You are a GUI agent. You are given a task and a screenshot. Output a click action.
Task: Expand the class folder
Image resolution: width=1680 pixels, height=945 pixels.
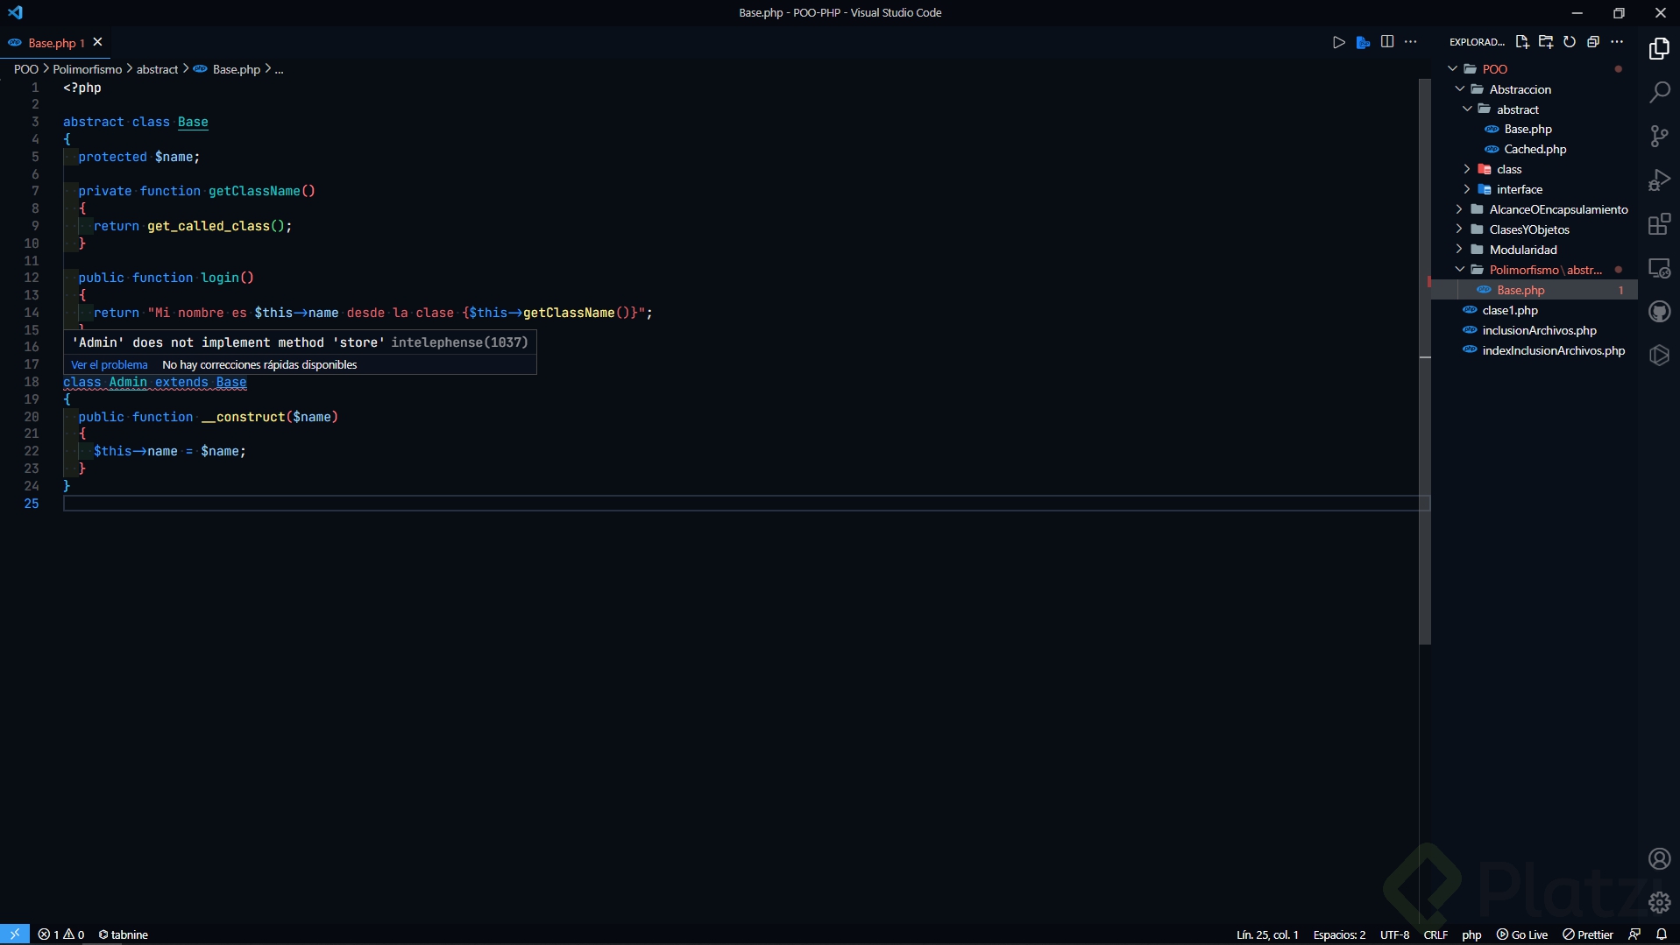coord(1468,169)
